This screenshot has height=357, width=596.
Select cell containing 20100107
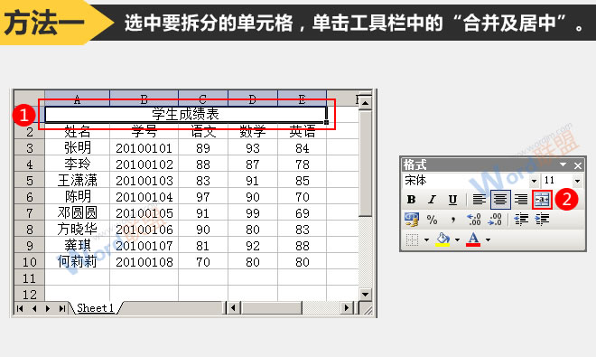point(144,246)
